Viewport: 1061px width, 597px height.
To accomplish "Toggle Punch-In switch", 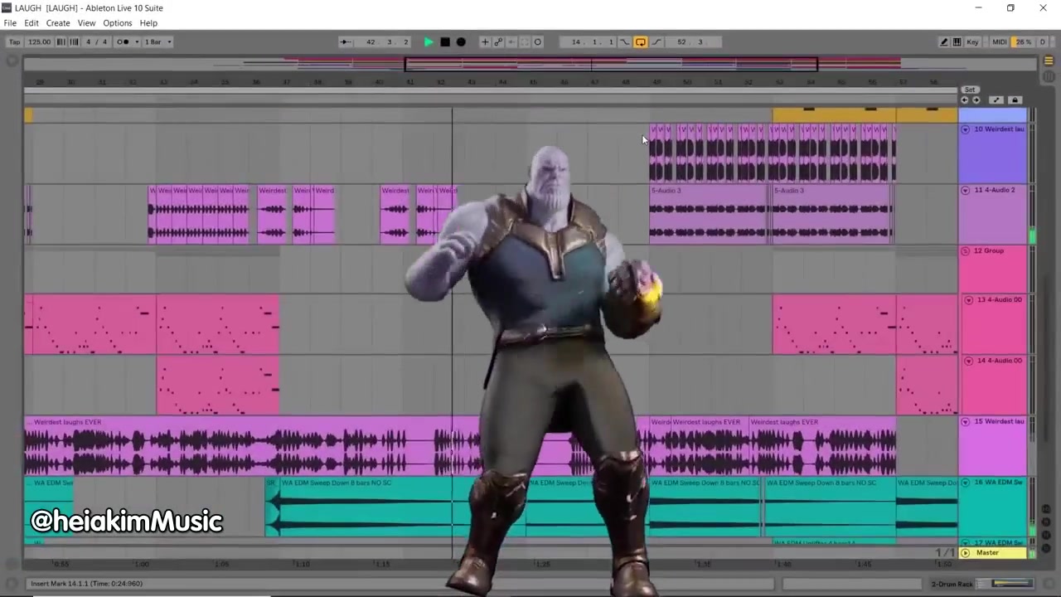I will pos(626,42).
